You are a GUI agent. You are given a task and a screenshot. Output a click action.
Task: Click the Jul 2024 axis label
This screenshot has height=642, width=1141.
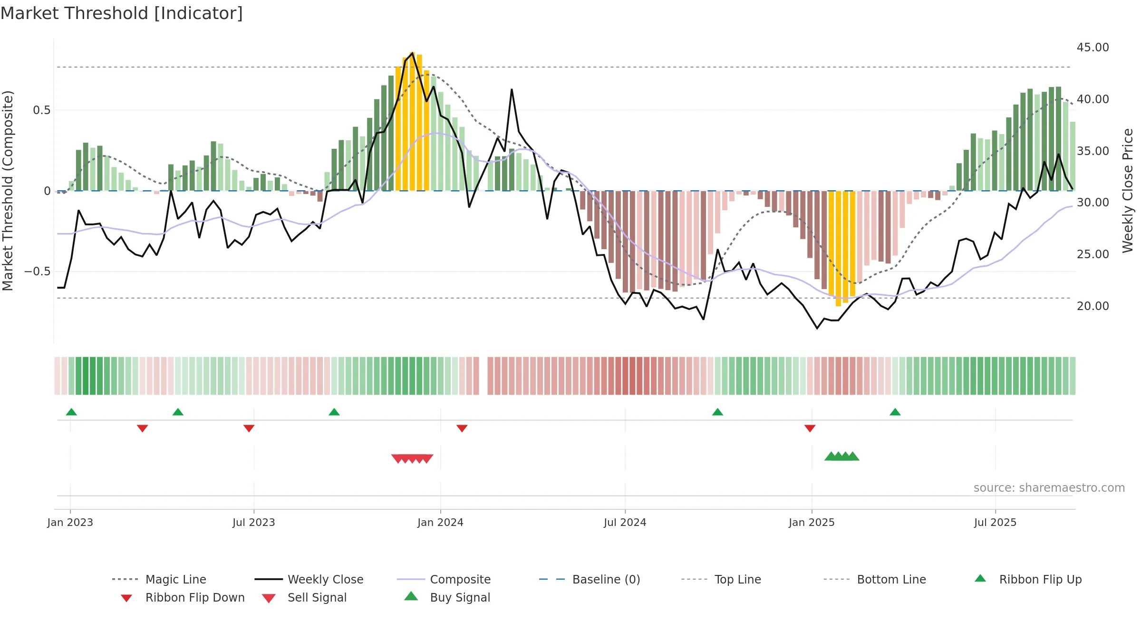[x=625, y=522]
